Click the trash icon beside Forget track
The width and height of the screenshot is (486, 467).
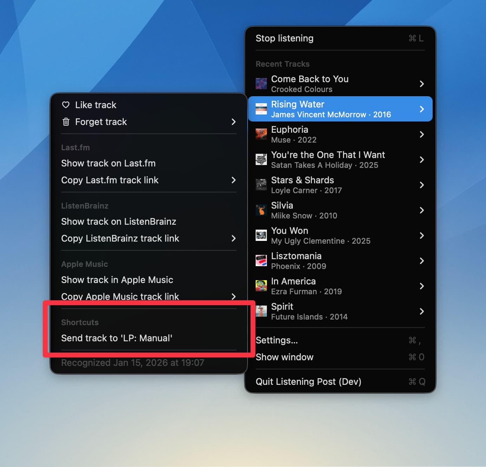66,122
